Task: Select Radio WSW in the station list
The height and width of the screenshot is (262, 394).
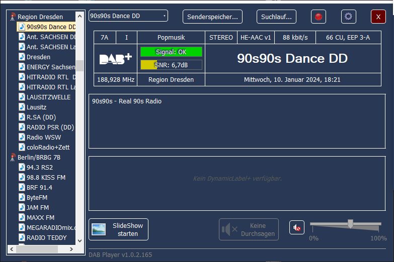Action: 44,137
